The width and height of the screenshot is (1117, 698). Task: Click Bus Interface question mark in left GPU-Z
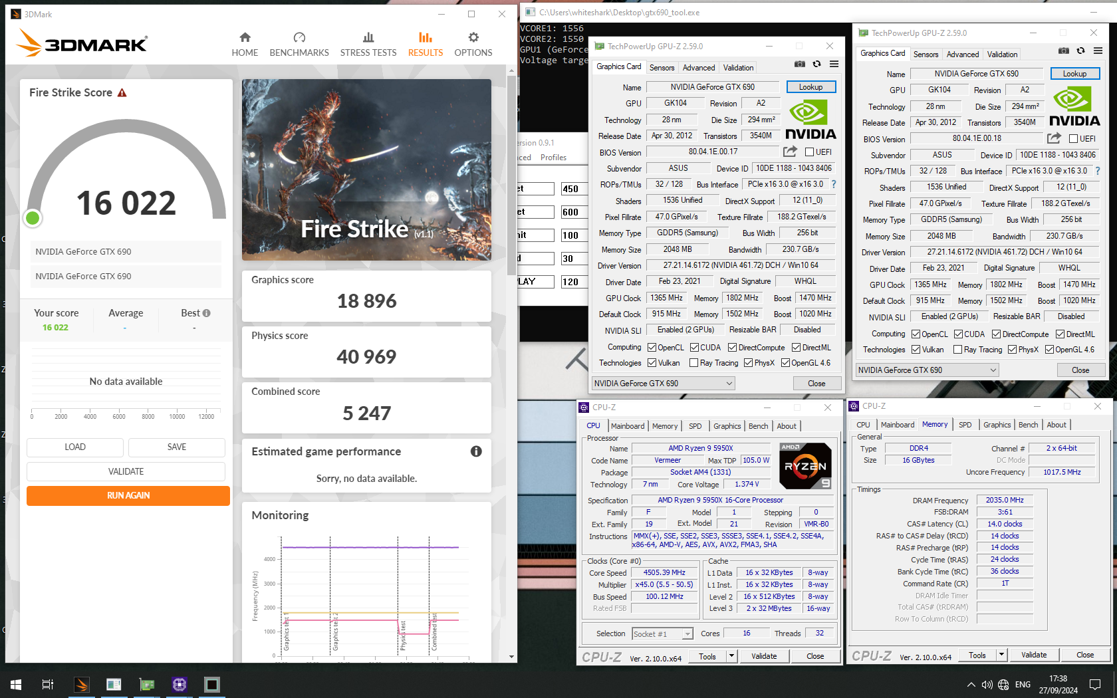(x=834, y=184)
